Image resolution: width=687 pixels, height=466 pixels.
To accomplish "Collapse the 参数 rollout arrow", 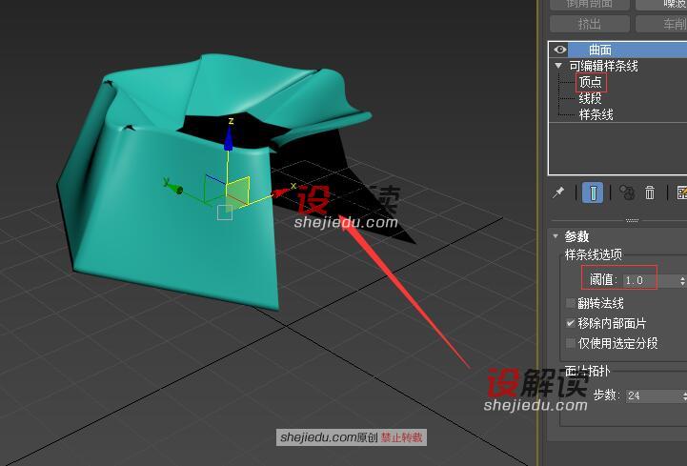I will [556, 235].
